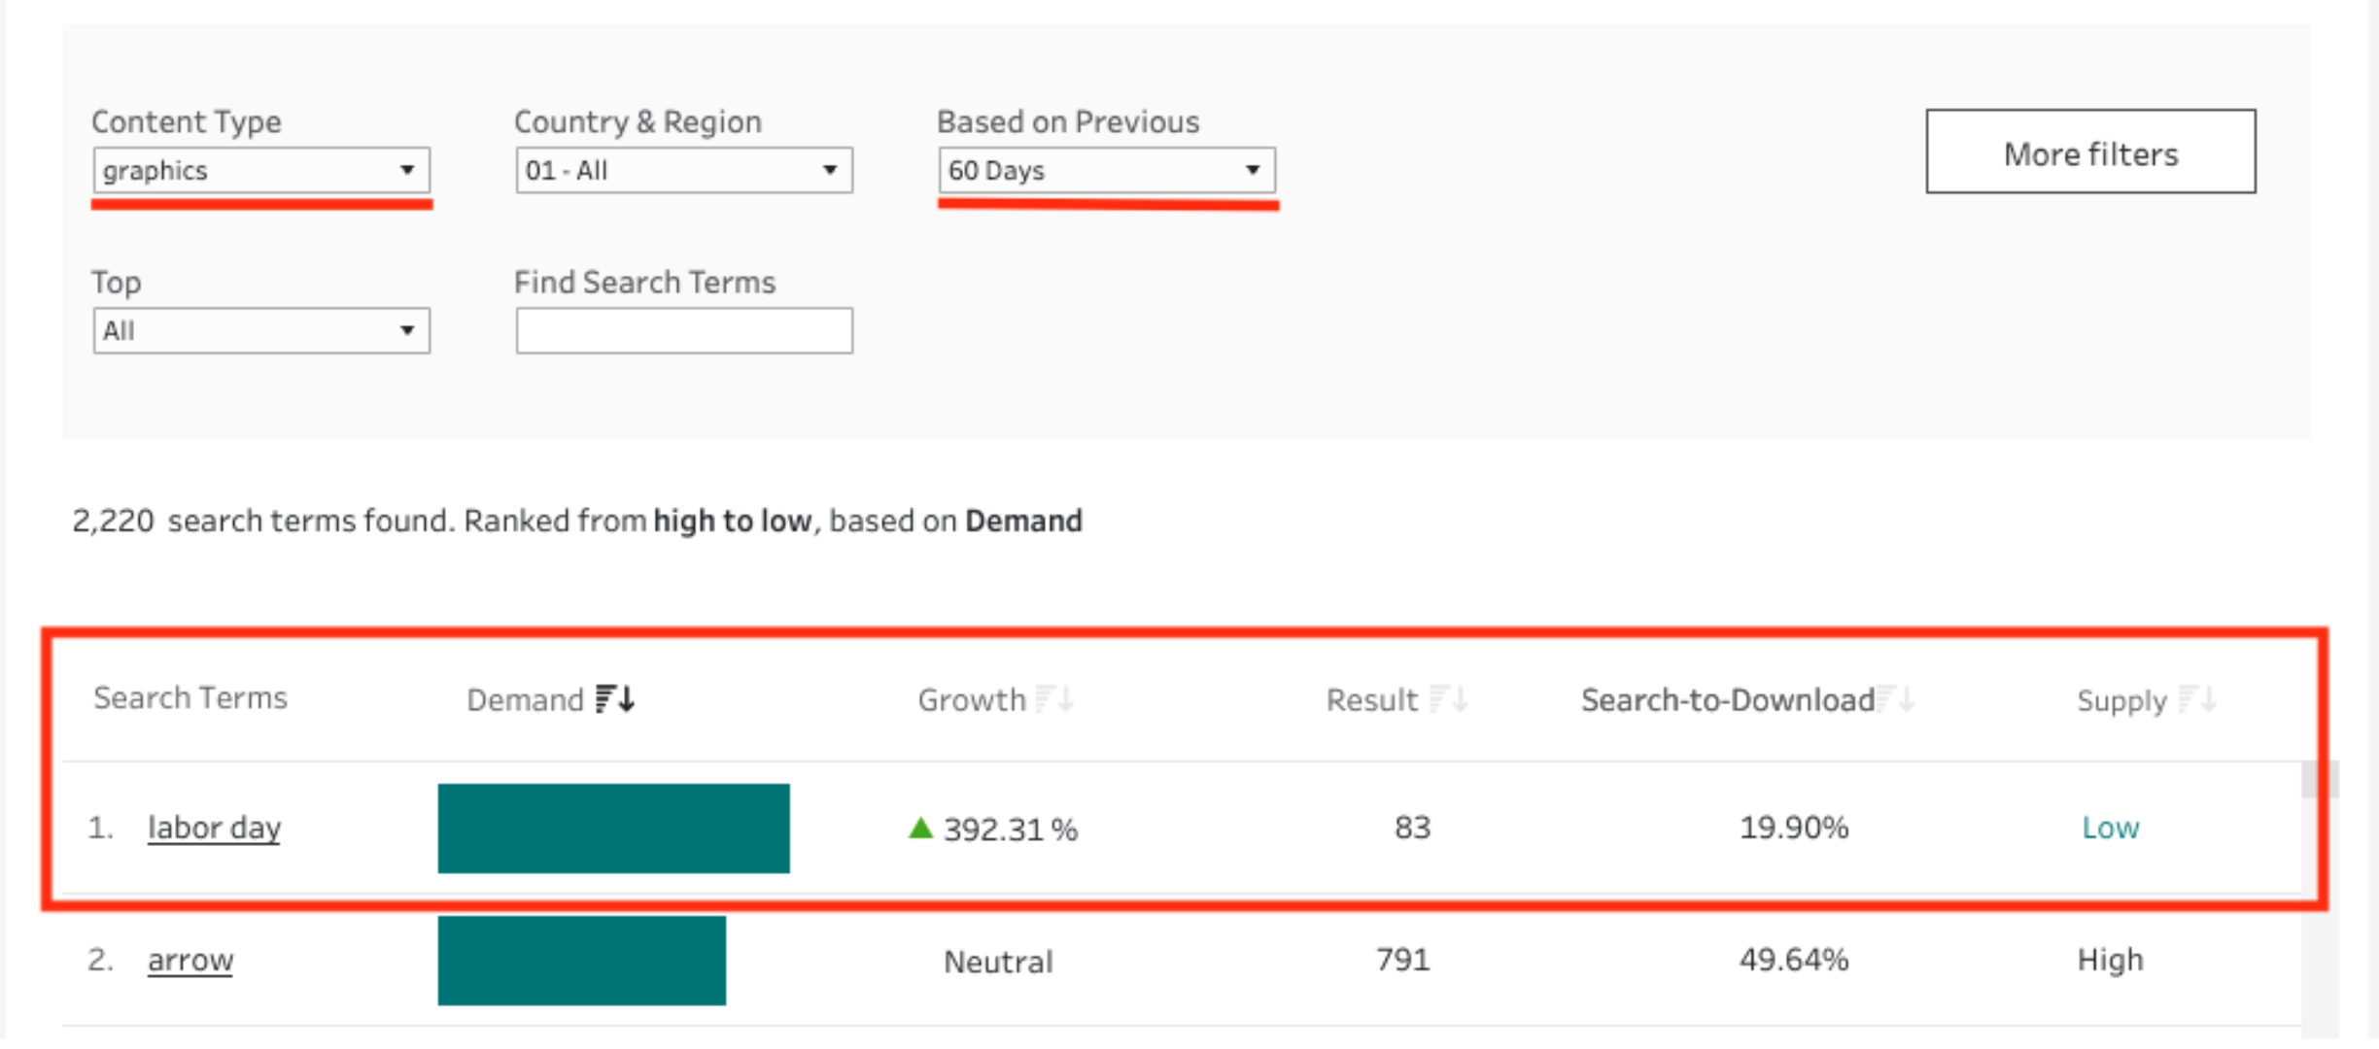2379x1049 pixels.
Task: Click the Low supply label for labor day
Action: (x=2110, y=828)
